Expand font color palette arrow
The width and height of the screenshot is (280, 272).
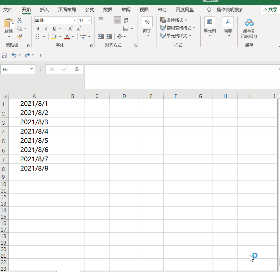pyautogui.click(x=73, y=37)
